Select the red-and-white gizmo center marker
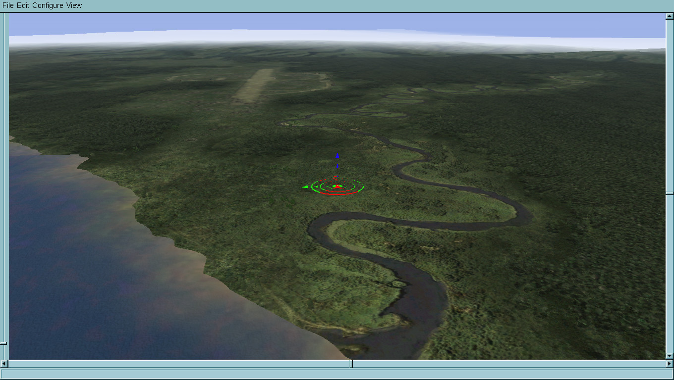The height and width of the screenshot is (380, 674). click(x=337, y=186)
